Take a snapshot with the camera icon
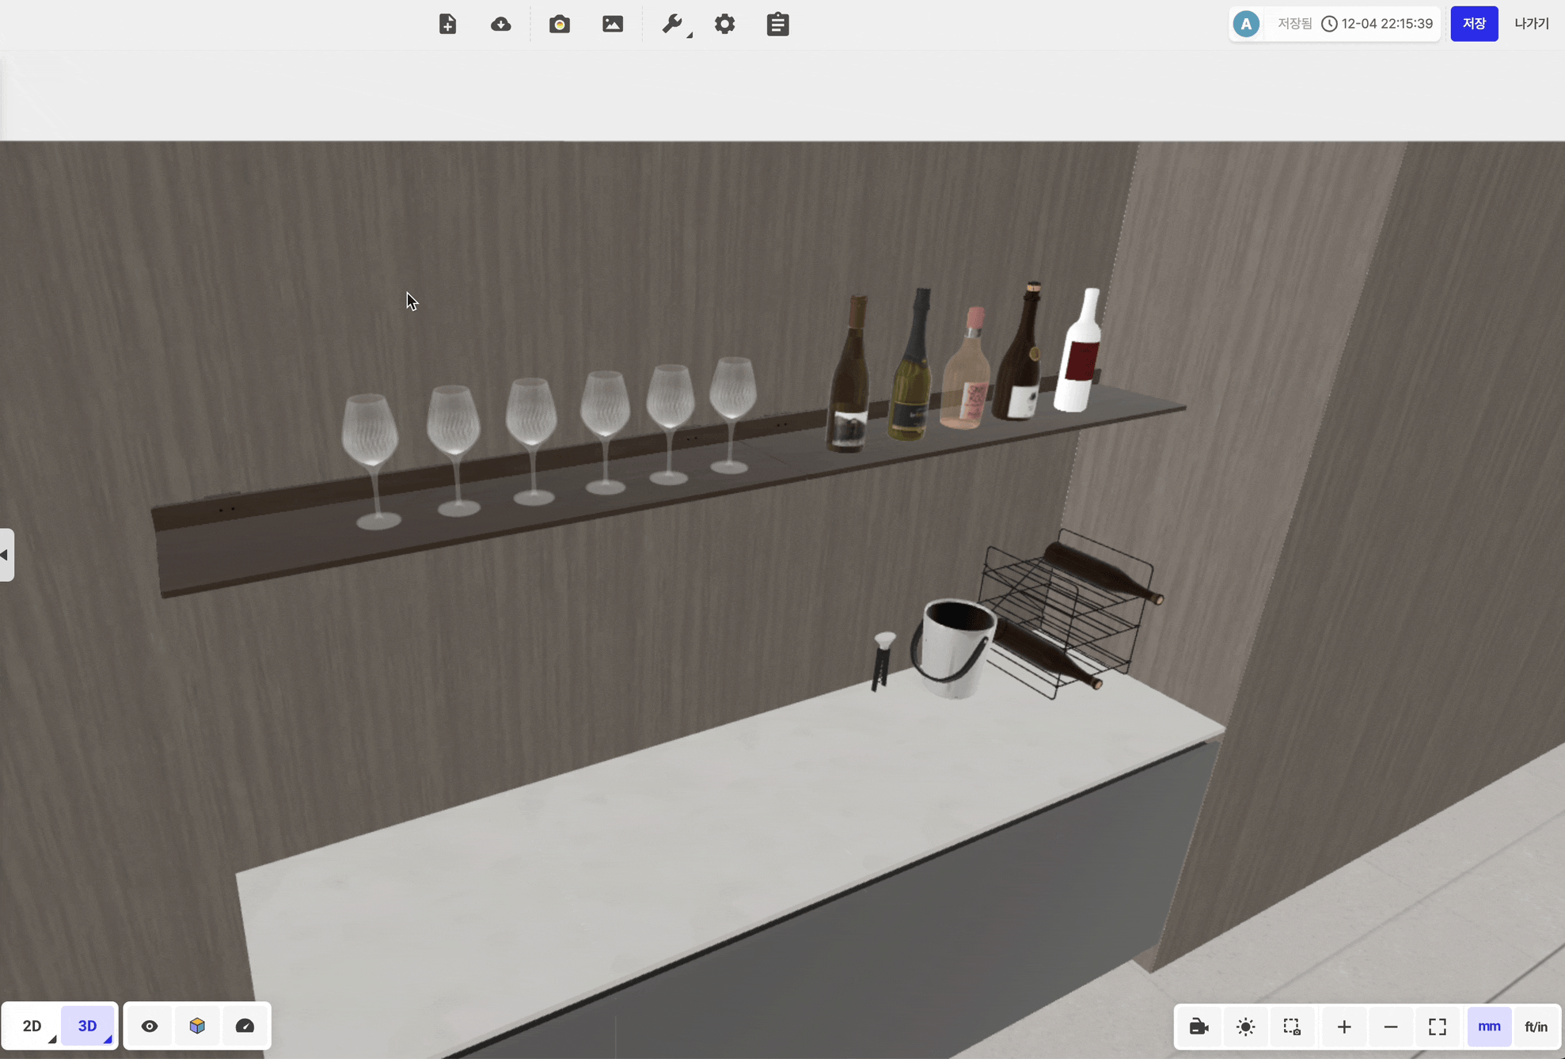The width and height of the screenshot is (1565, 1059). coord(560,24)
